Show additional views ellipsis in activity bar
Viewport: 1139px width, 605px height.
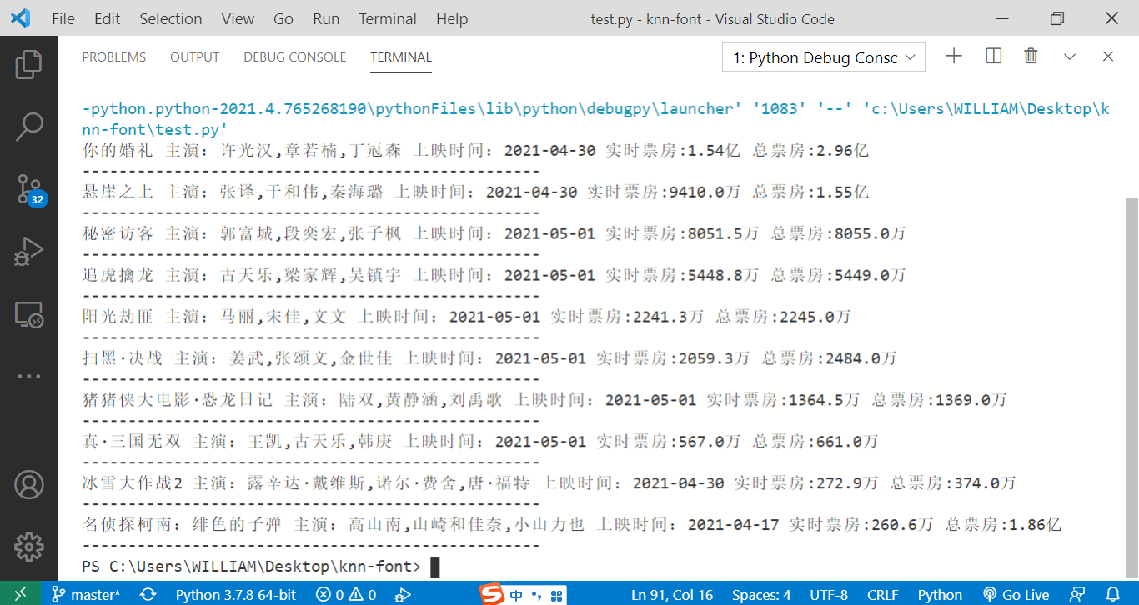28,376
